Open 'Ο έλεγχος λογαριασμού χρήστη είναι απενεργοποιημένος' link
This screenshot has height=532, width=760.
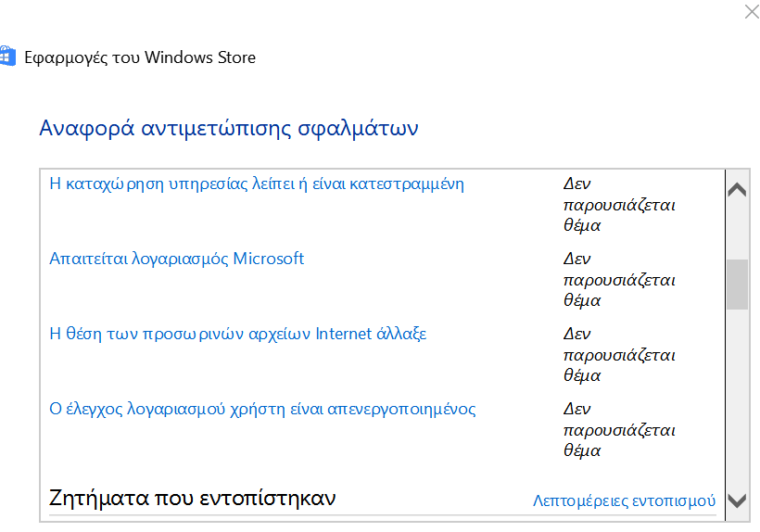(262, 409)
